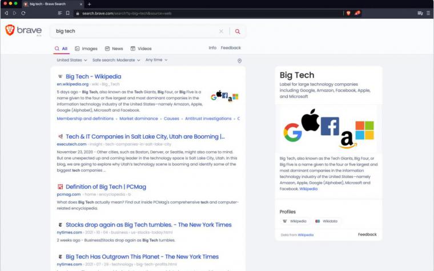
Task: Click Feedback at the bottom of the info panel
Action: coord(367,234)
